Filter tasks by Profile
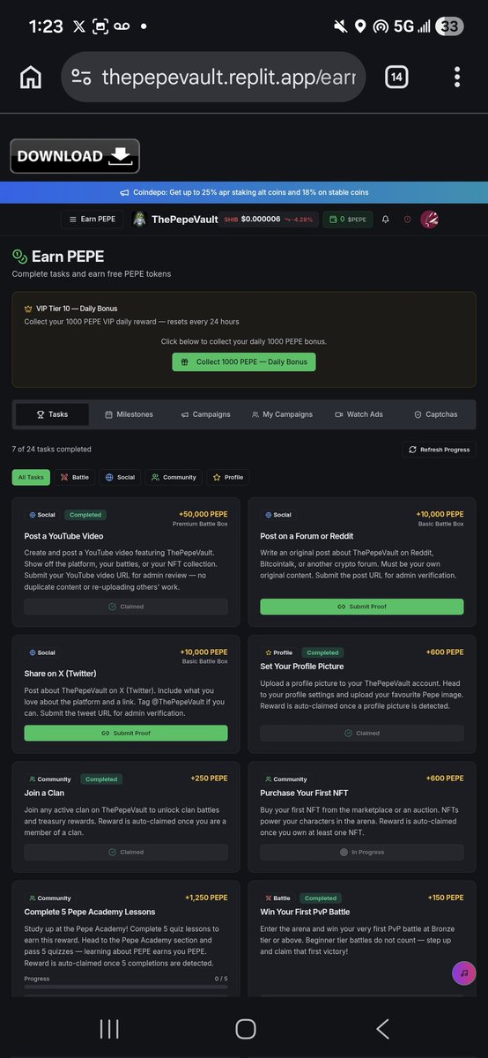This screenshot has width=488, height=1058. tap(228, 477)
